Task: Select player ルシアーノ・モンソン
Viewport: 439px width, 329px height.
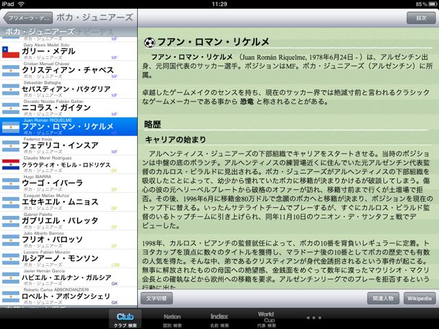Action: pyautogui.click(x=69, y=258)
